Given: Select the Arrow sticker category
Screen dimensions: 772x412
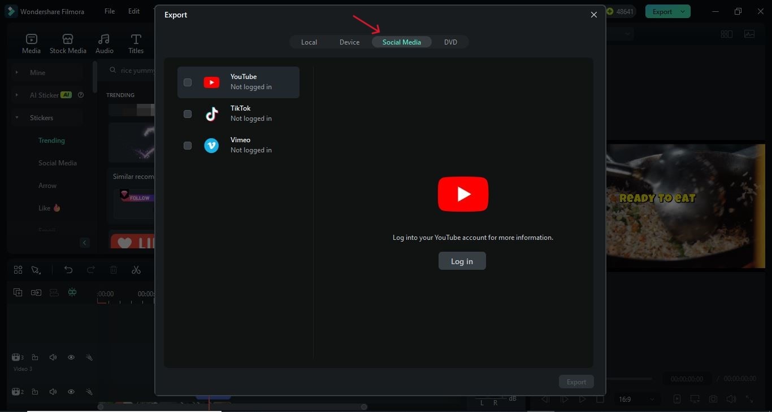Looking at the screenshot, I should 47,186.
